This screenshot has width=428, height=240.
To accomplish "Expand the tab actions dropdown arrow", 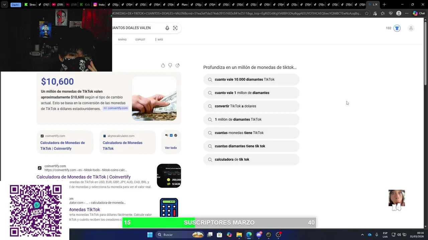I will click(x=4, y=5).
